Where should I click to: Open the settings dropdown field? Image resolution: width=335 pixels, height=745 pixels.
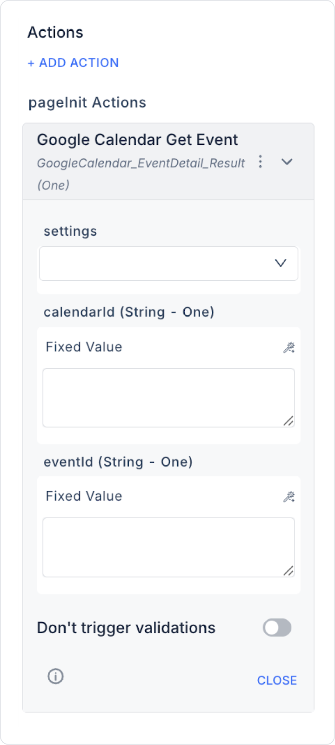pyautogui.click(x=158, y=264)
